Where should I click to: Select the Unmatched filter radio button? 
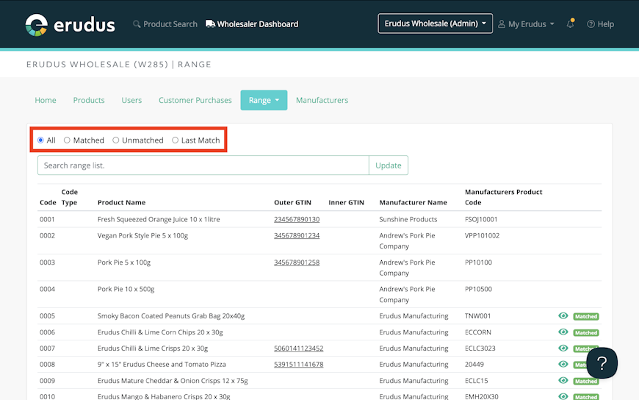click(116, 140)
